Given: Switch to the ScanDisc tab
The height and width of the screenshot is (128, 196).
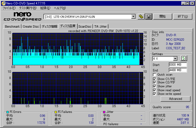Looking at the screenshot, I should (85, 27).
